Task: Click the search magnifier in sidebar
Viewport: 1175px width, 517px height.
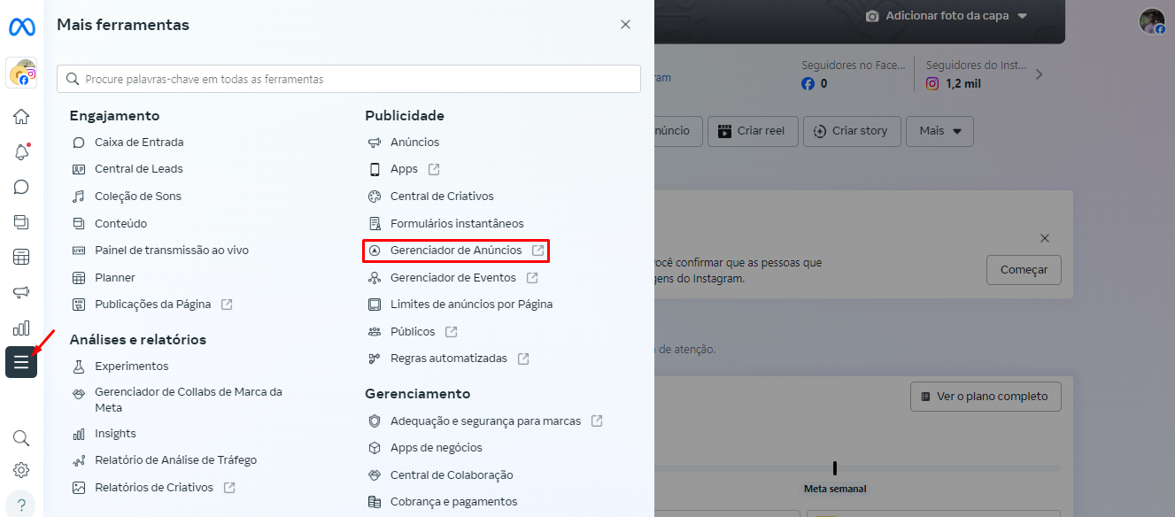Action: point(21,438)
